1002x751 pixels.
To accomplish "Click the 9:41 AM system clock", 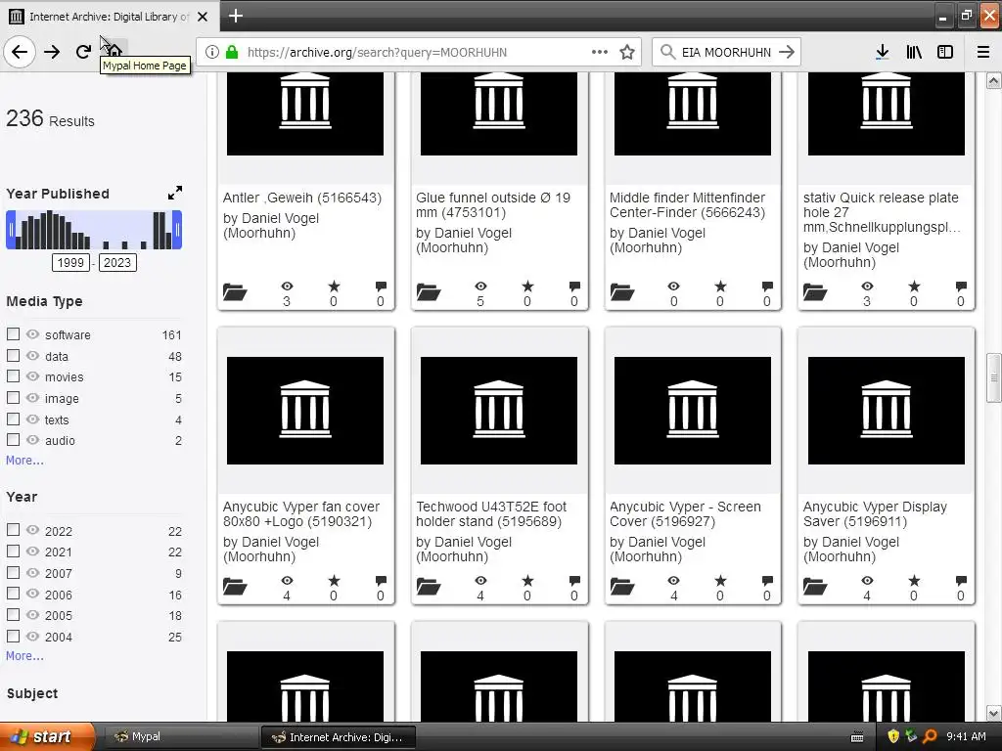I will [x=966, y=736].
